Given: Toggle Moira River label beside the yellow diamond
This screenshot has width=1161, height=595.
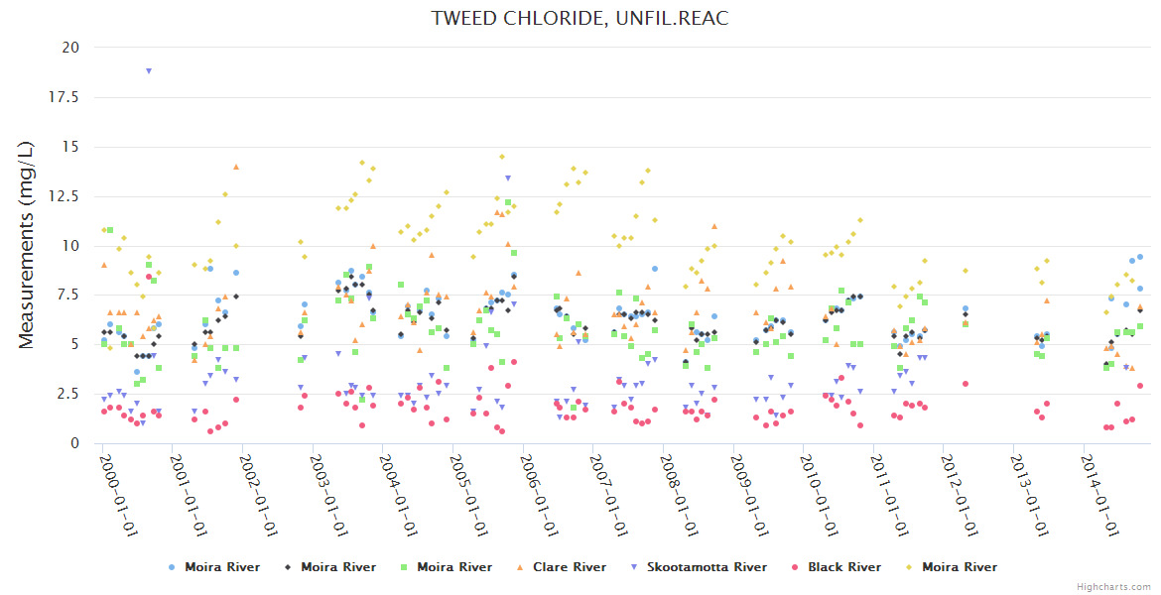Looking at the screenshot, I should pos(960,567).
